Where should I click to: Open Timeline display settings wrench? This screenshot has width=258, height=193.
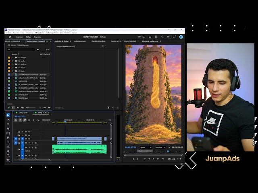tap(38, 120)
